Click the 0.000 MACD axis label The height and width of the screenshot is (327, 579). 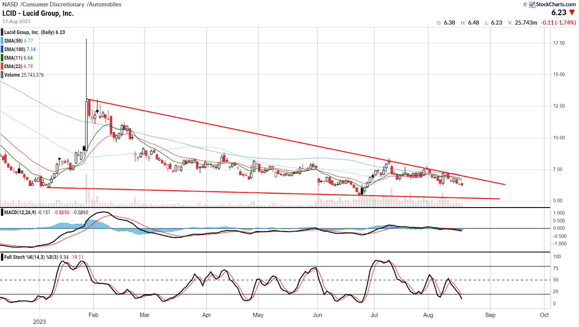559,228
